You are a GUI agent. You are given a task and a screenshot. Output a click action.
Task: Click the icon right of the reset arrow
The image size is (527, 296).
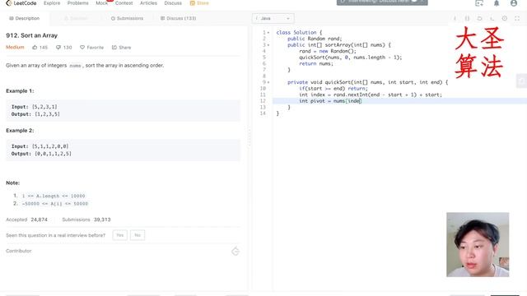point(492,18)
